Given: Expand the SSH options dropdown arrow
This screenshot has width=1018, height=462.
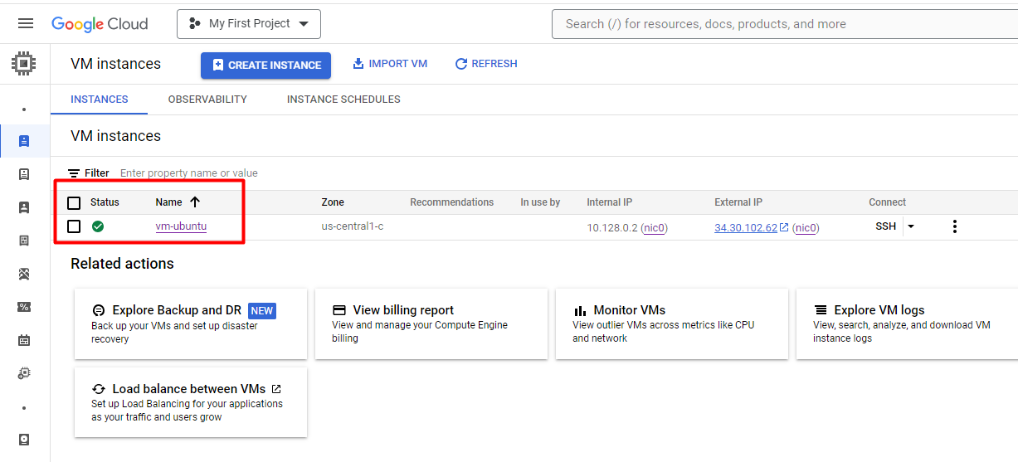Looking at the screenshot, I should pos(910,226).
